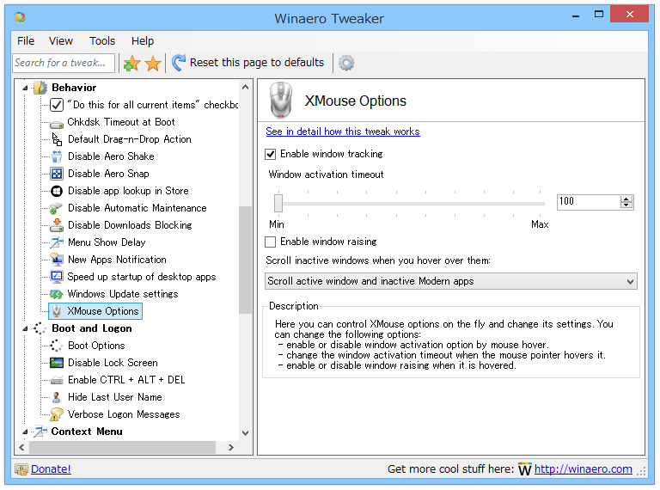Screen dimensions: 660x490
Task: Click the Disable Automatic Maintenance icon
Action: pyautogui.click(x=56, y=208)
